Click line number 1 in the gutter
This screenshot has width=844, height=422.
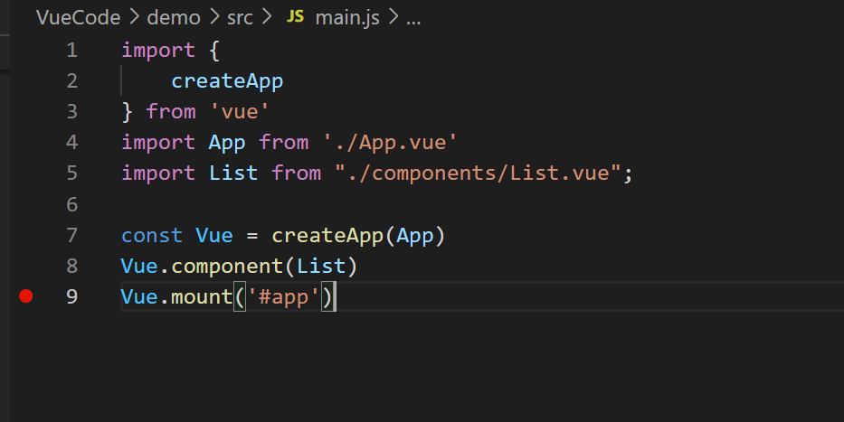pyautogui.click(x=71, y=51)
